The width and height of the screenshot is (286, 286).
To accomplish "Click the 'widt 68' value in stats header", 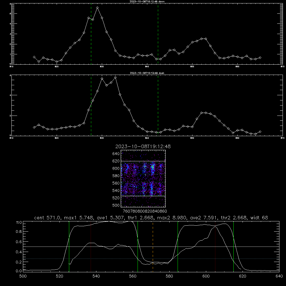I will 259,218.
